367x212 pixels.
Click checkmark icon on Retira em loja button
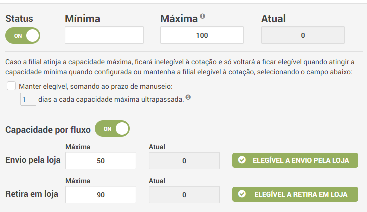coord(242,194)
